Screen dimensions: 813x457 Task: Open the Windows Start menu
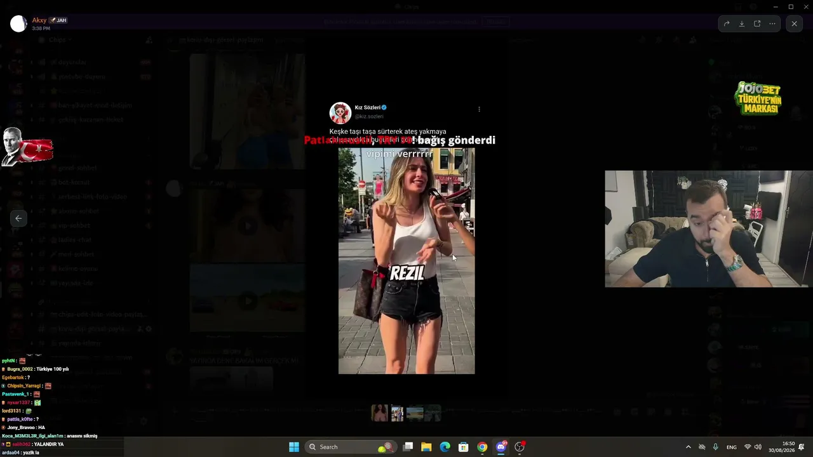(294, 447)
